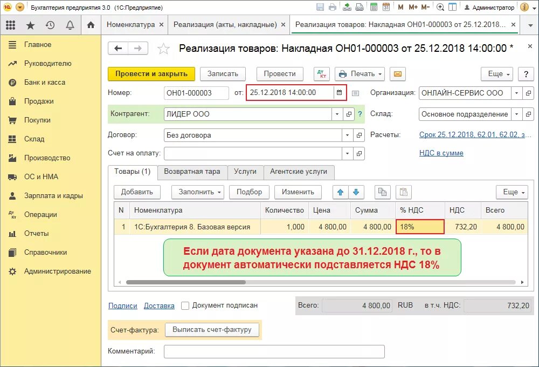This screenshot has width=539, height=367.
Task: Select the 18% НДС rate cell
Action: coord(420,227)
